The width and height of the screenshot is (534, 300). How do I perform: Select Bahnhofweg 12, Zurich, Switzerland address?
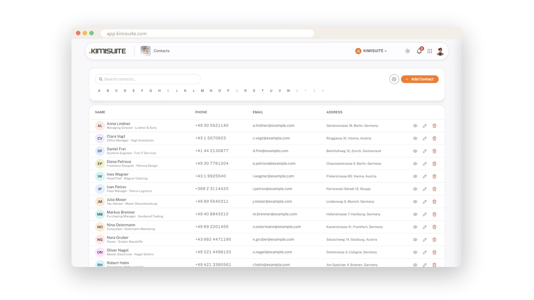click(x=353, y=151)
